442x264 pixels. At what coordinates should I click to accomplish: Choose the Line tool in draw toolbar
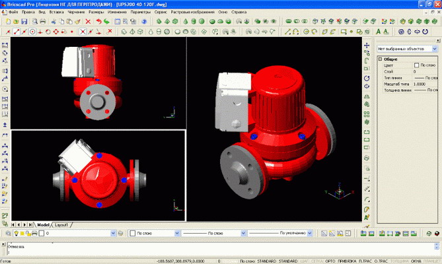click(x=287, y=32)
